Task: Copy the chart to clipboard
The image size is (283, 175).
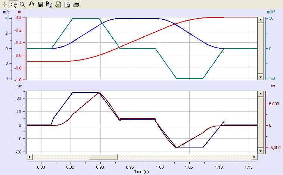Action: tap(49, 4)
